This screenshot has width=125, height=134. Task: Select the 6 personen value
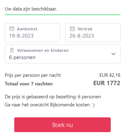pyautogui.click(x=22, y=57)
